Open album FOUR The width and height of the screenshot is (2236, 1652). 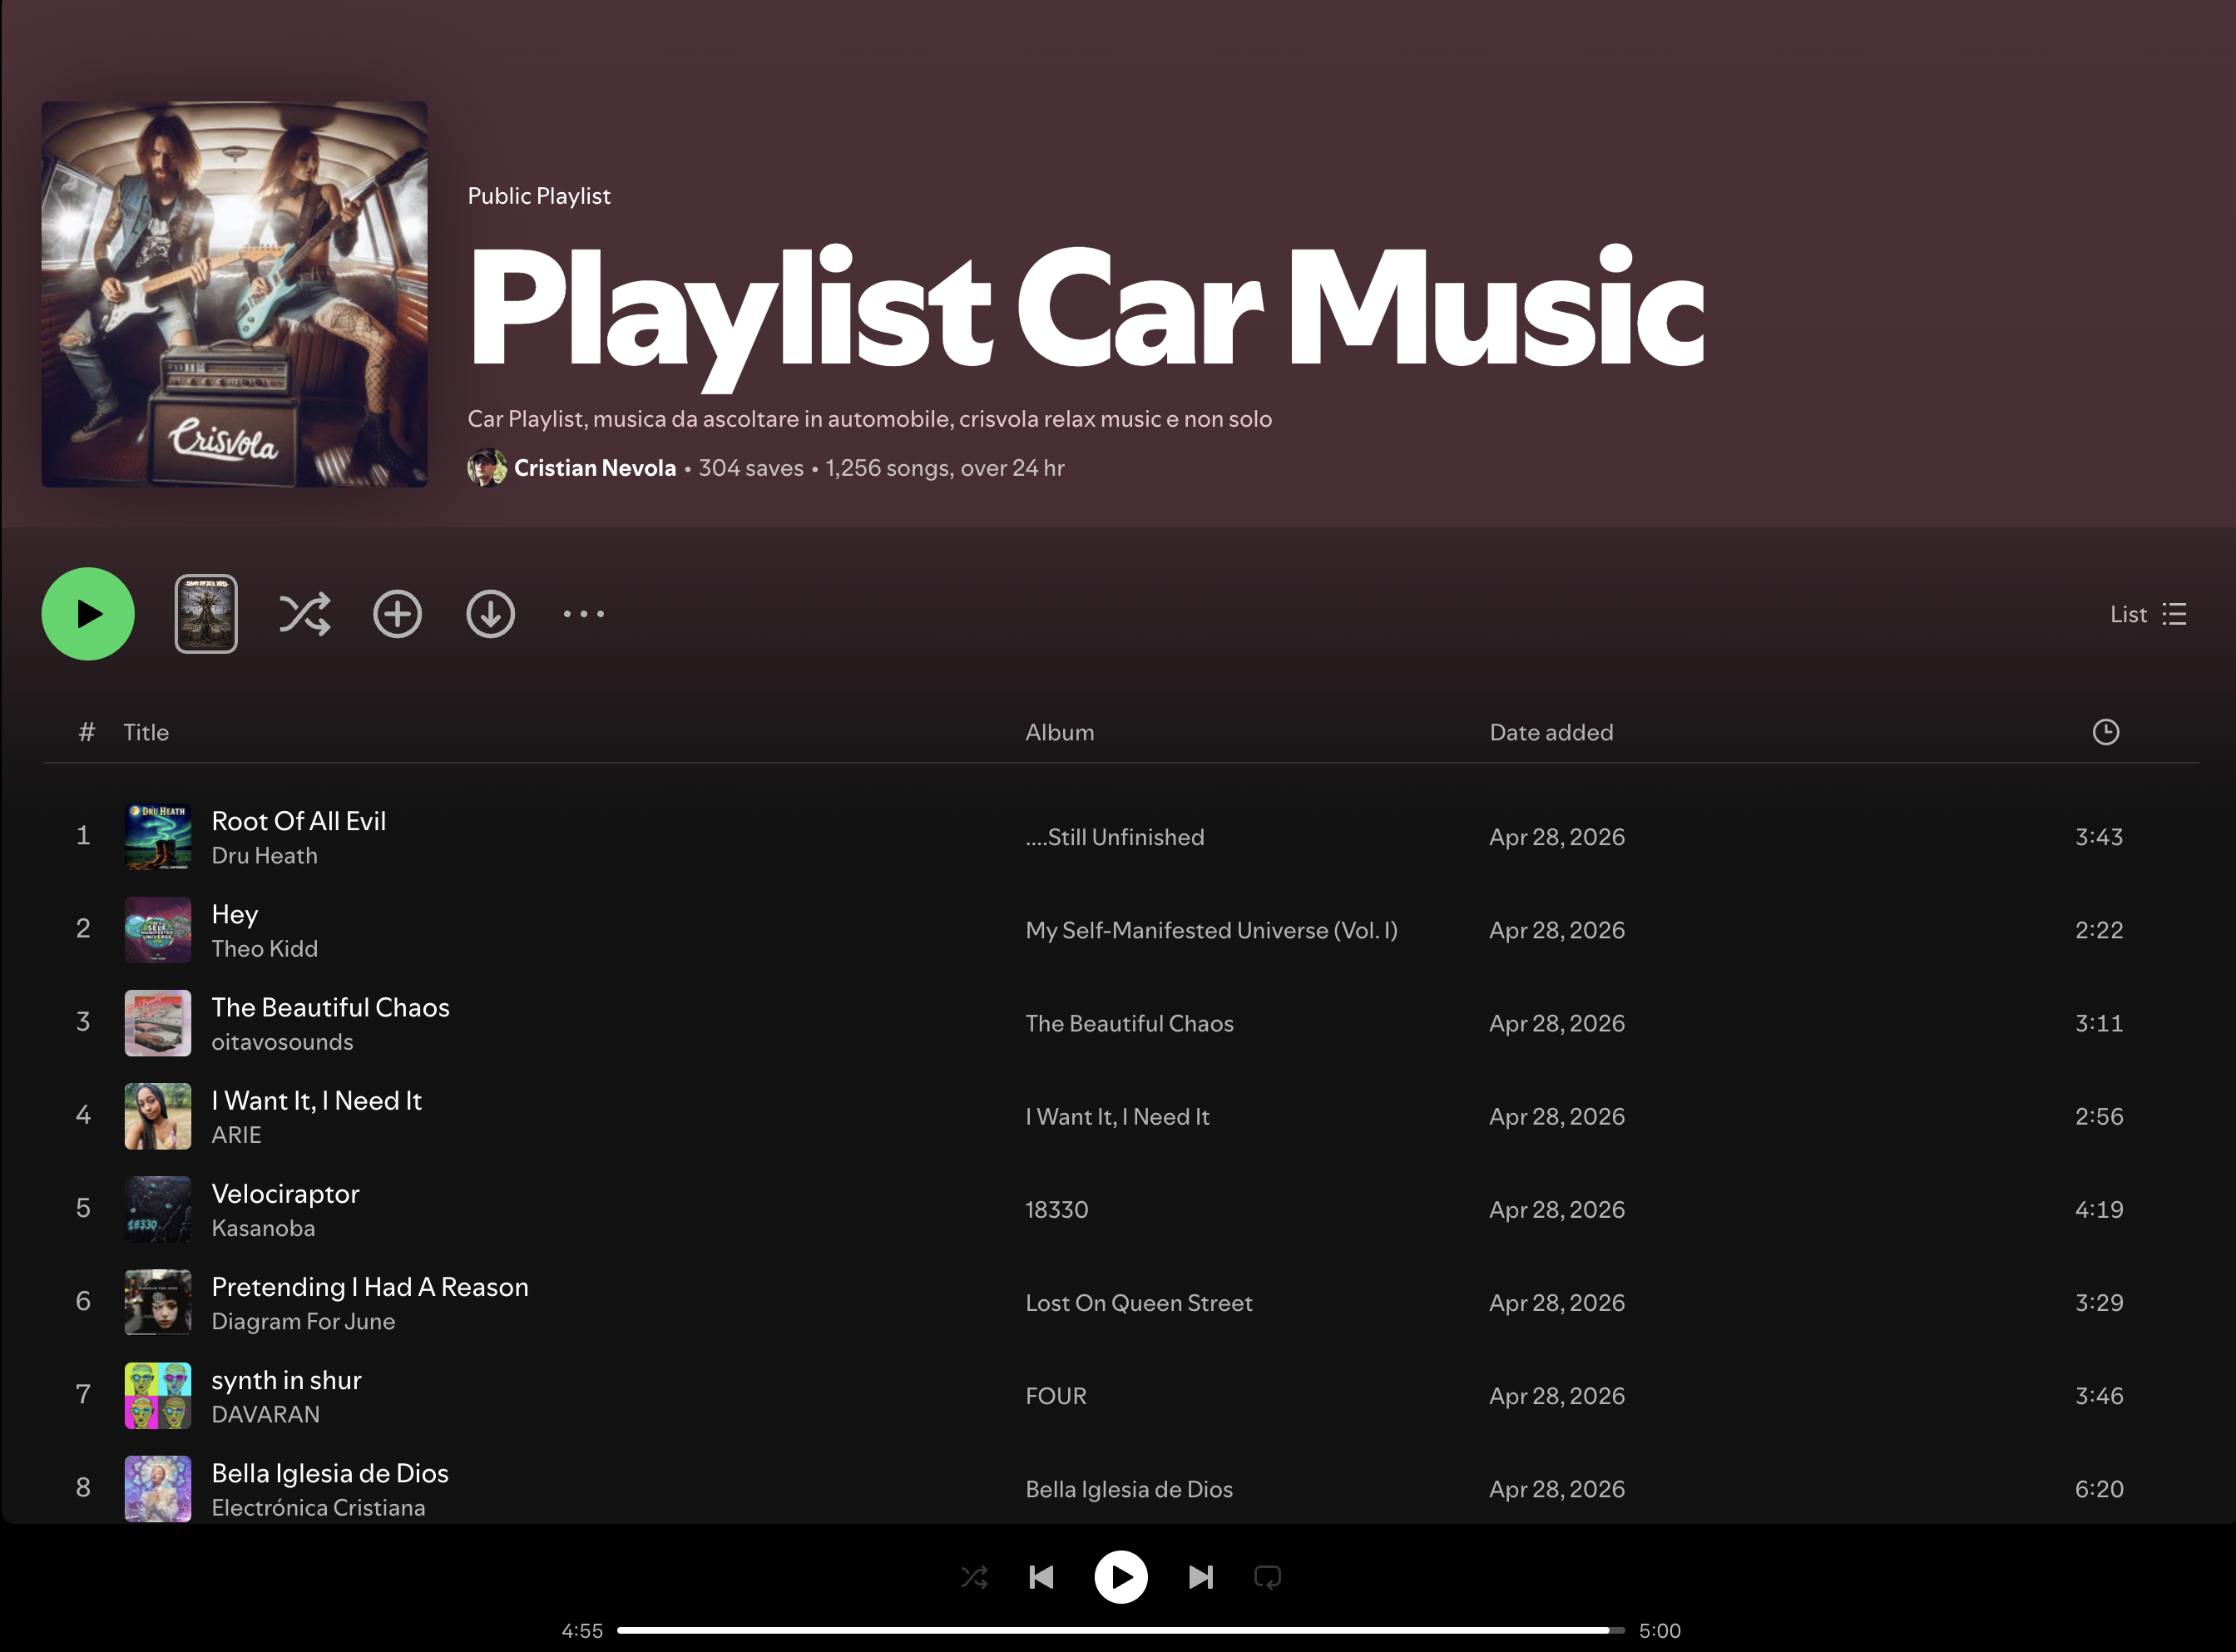(1056, 1395)
